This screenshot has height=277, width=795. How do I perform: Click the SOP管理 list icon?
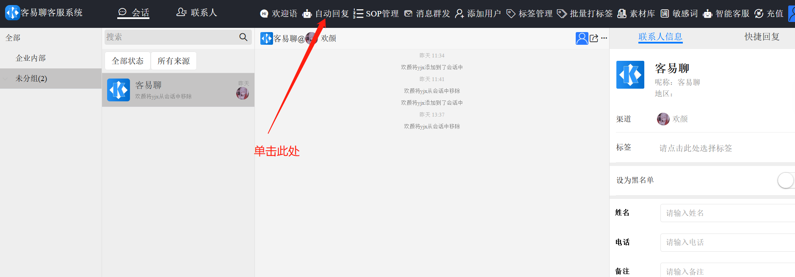pos(358,14)
